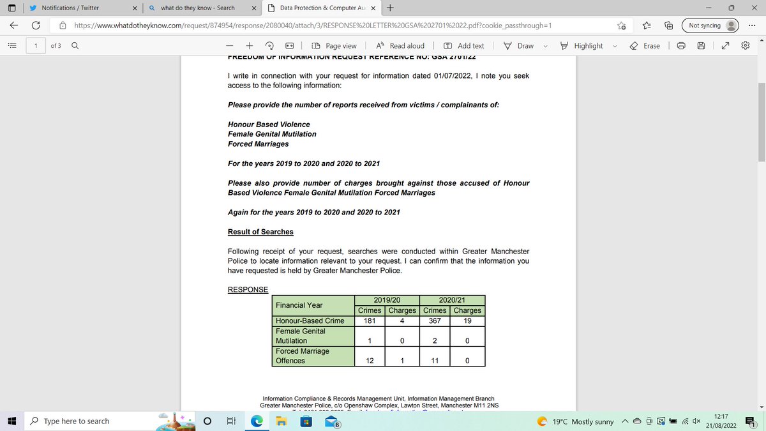Go back with the browser back arrow

click(x=14, y=26)
